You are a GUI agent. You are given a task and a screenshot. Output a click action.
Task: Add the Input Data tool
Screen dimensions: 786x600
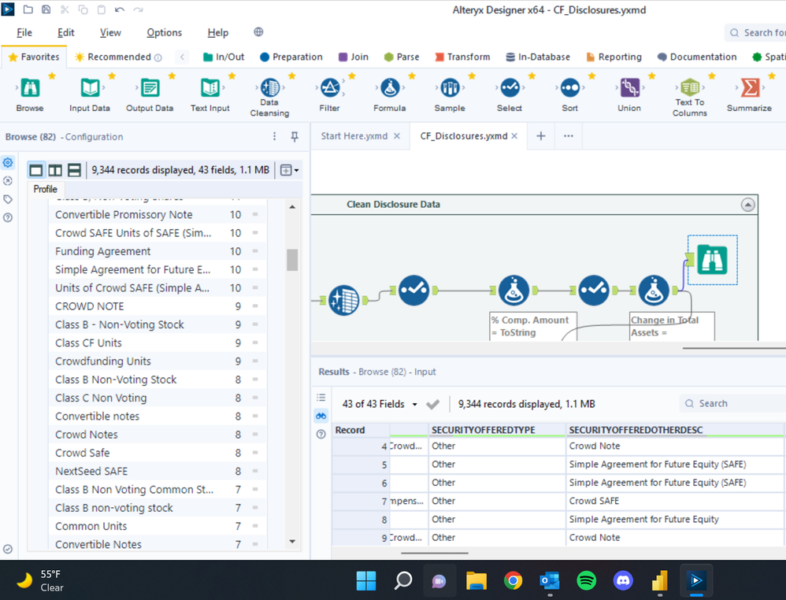pos(89,90)
